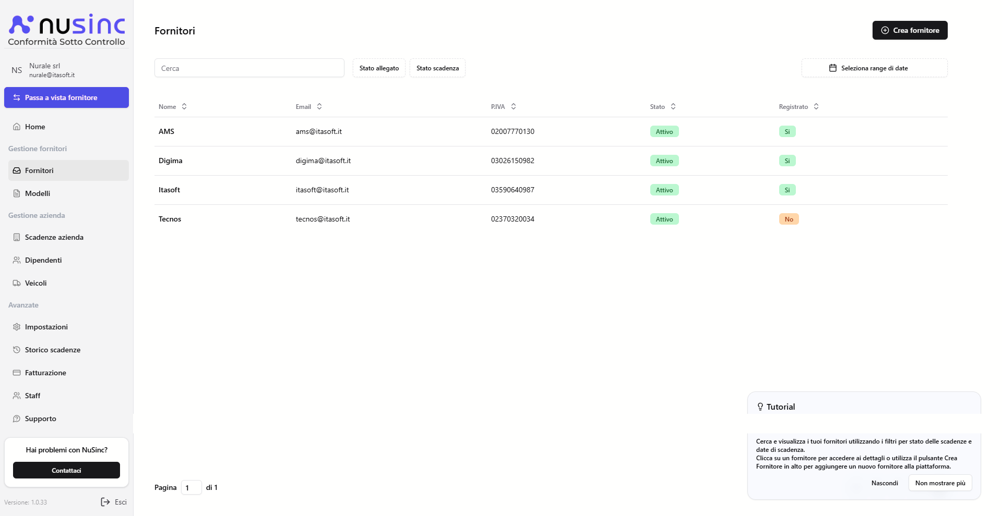The image size is (1002, 516).
Task: Open the Stato allegato filter
Action: 379,68
